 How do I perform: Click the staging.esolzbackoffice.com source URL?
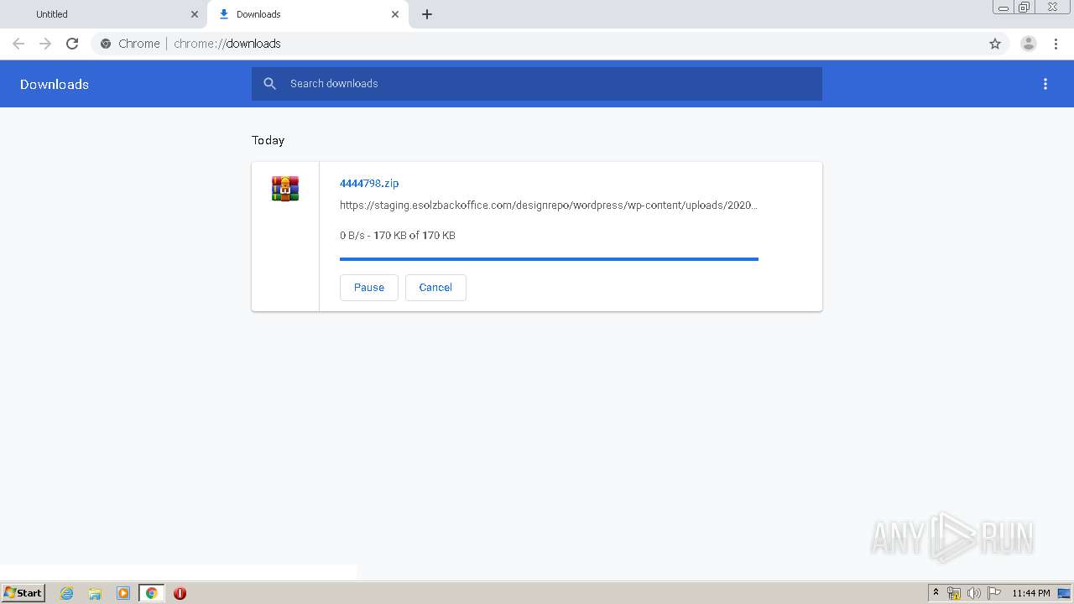pos(549,205)
